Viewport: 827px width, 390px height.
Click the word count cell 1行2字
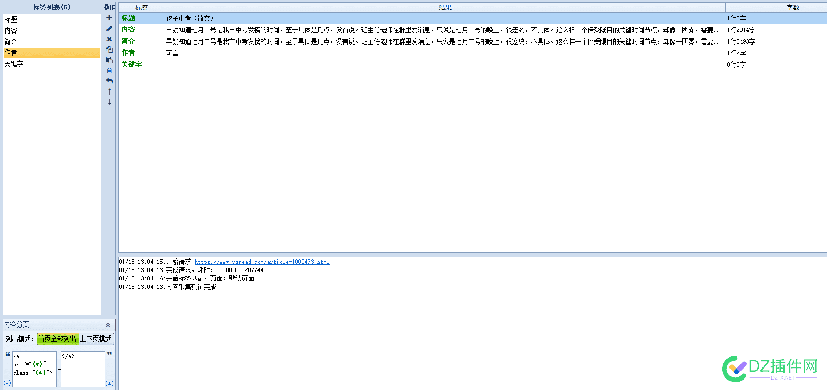pyautogui.click(x=736, y=53)
